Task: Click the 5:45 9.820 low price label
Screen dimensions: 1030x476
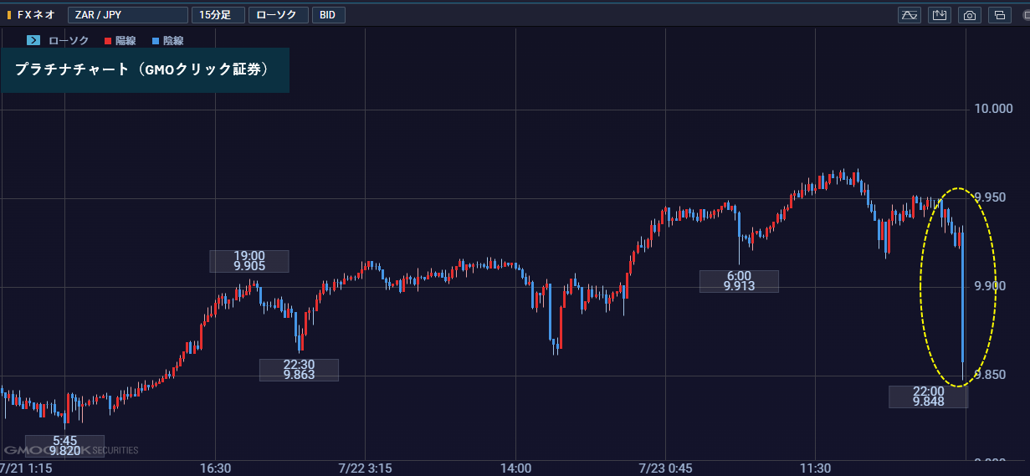Action: point(64,446)
